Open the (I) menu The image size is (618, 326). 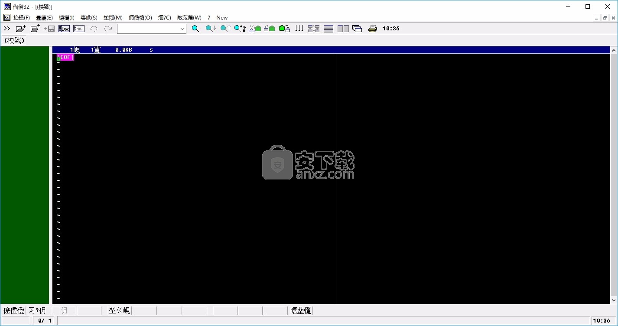67,18
